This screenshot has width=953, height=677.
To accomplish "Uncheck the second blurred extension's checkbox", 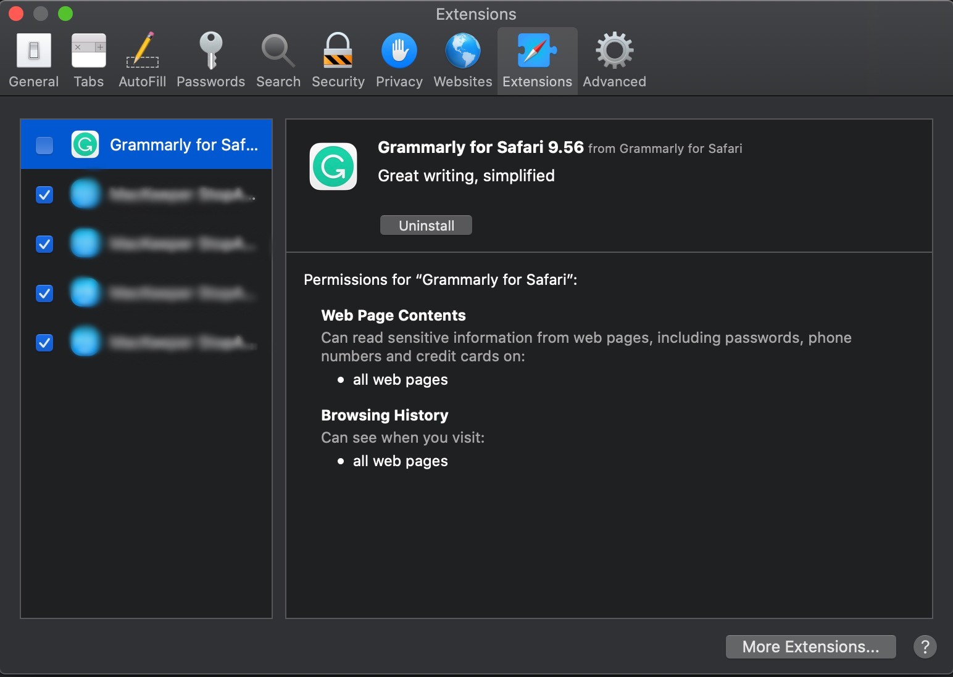I will point(44,244).
